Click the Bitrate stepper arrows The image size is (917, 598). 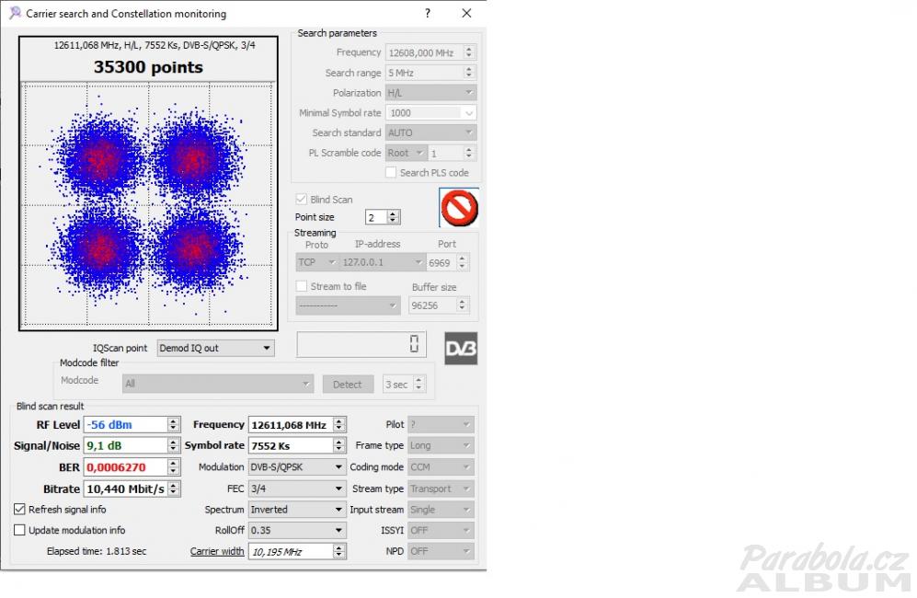[x=173, y=489]
